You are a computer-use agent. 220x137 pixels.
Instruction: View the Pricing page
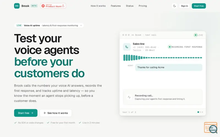tap(143, 6)
